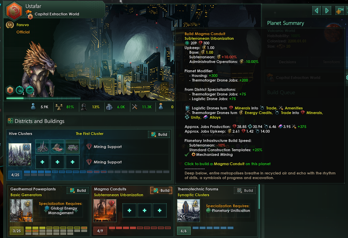Click the first empty plus slot in Magma Conduits
Image resolution: width=348 pixels, height=238 pixels.
[129, 210]
